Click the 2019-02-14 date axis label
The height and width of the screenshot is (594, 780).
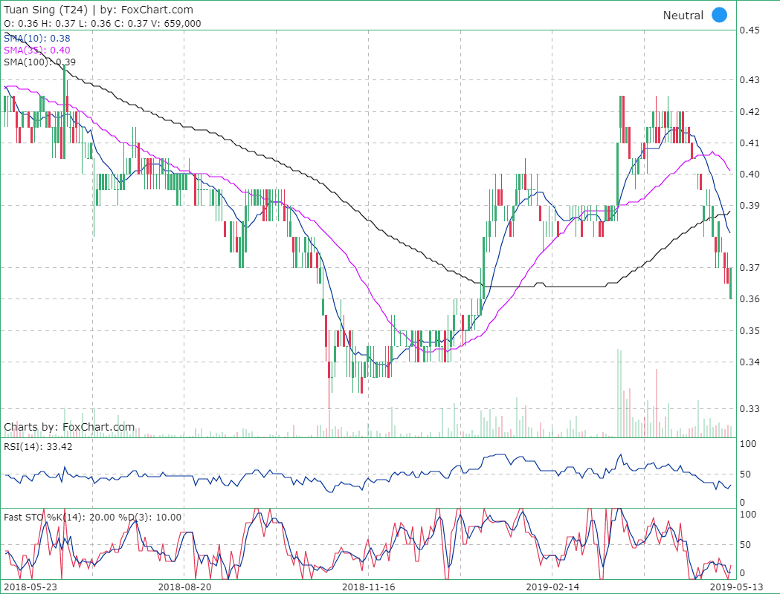coord(551,586)
